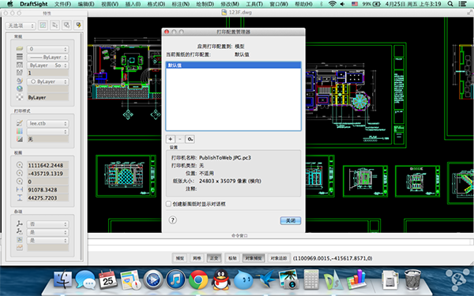Click the quick select icon in Properties toolbar
This screenshot has width=474, height=296.
click(x=66, y=25)
